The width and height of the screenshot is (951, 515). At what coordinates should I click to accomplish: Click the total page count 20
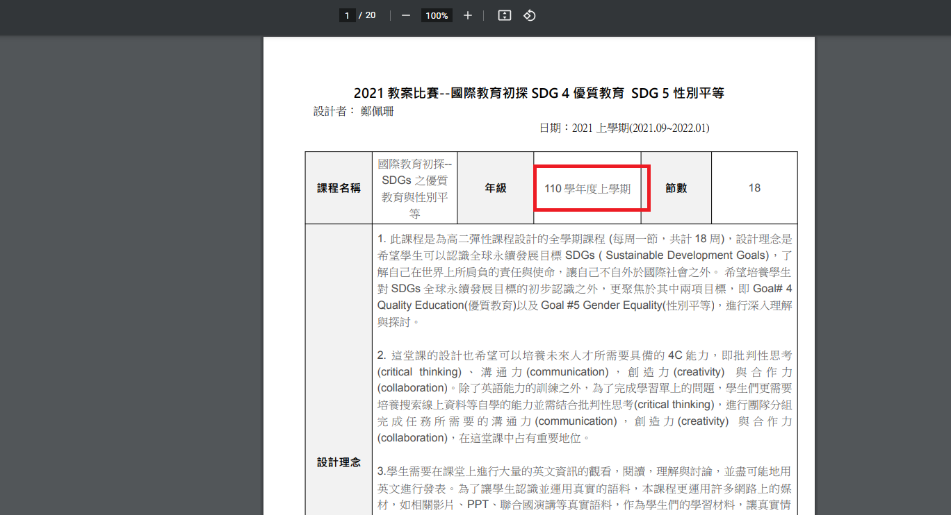click(371, 15)
